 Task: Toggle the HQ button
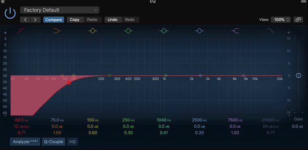72,141
